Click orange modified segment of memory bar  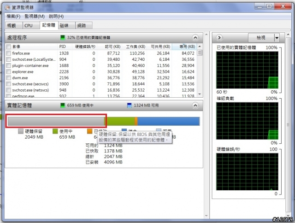tap(136, 121)
